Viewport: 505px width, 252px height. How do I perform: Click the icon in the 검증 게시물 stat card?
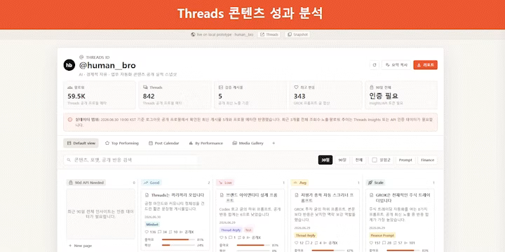pos(221,87)
